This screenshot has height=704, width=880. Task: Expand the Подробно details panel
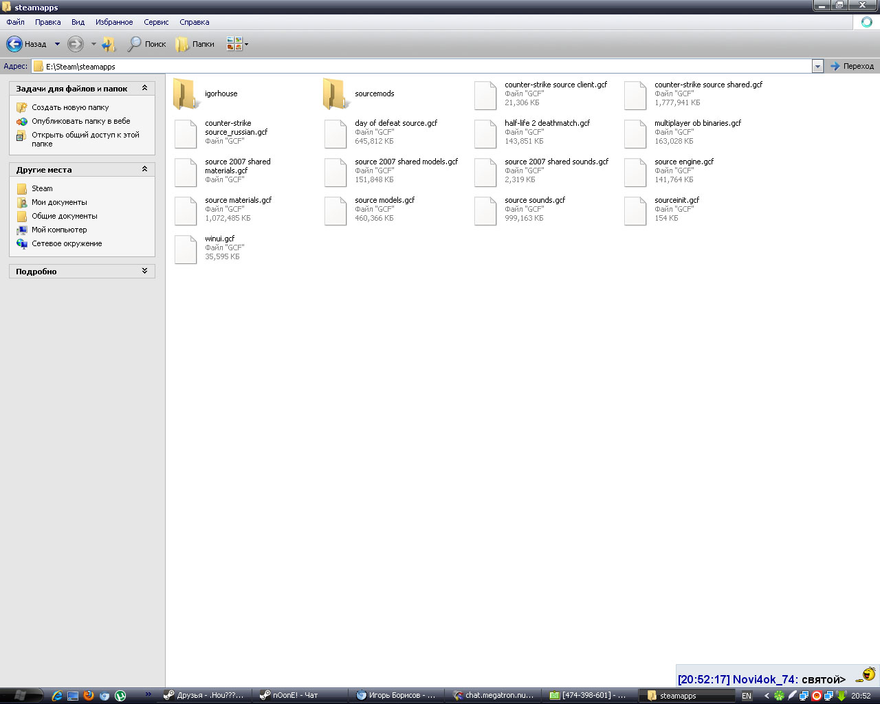(144, 272)
